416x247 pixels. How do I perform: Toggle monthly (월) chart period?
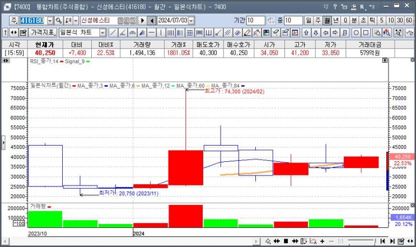(327, 20)
